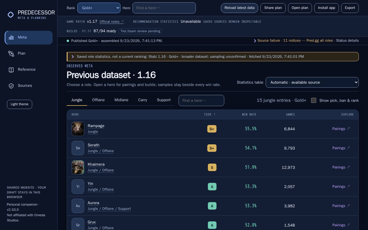Image resolution: width=368 pixels, height=230 pixels.
Task: Enable Show pick, ban & rank checkbox
Action: click(x=314, y=100)
